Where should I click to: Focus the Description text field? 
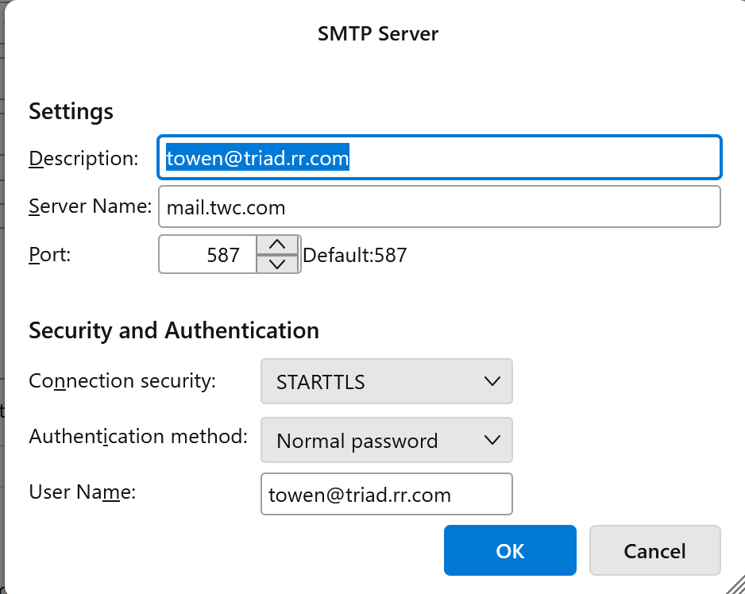(x=439, y=158)
